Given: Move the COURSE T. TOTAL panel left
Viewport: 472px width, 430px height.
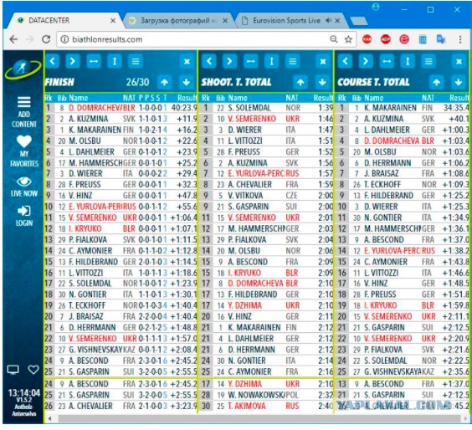Looking at the screenshot, I should click(345, 61).
